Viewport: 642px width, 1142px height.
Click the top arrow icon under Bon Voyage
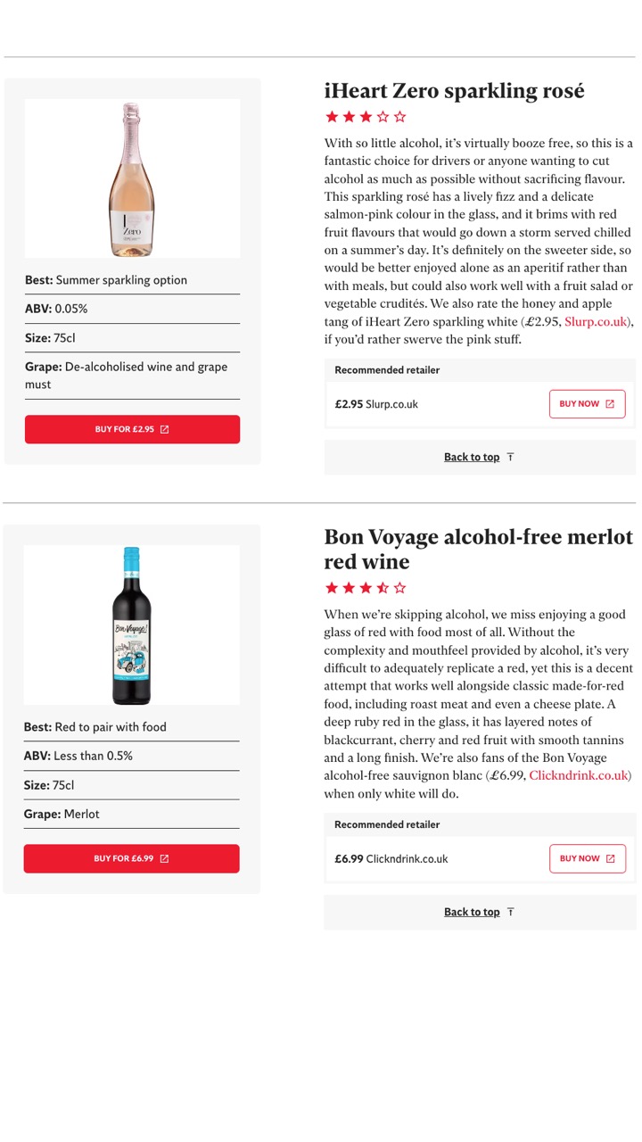511,912
